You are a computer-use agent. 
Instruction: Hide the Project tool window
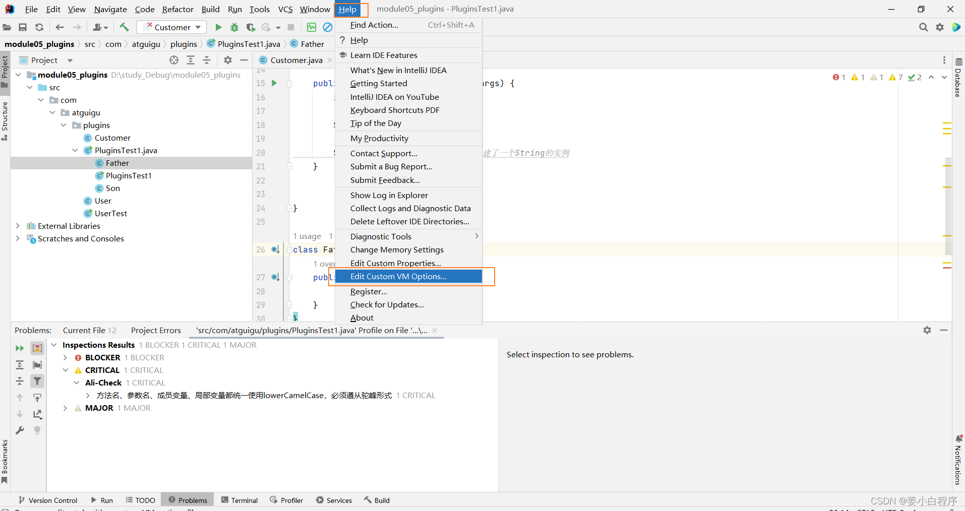[x=244, y=60]
